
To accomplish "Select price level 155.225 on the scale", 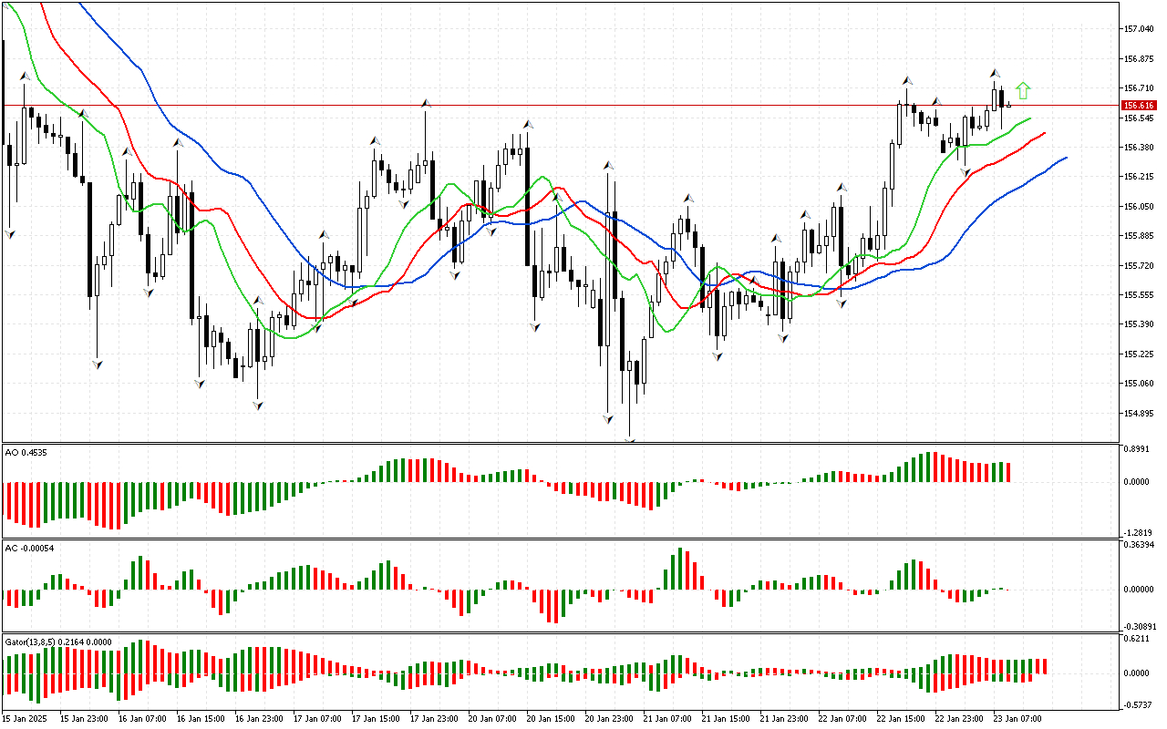I will (x=1140, y=354).
